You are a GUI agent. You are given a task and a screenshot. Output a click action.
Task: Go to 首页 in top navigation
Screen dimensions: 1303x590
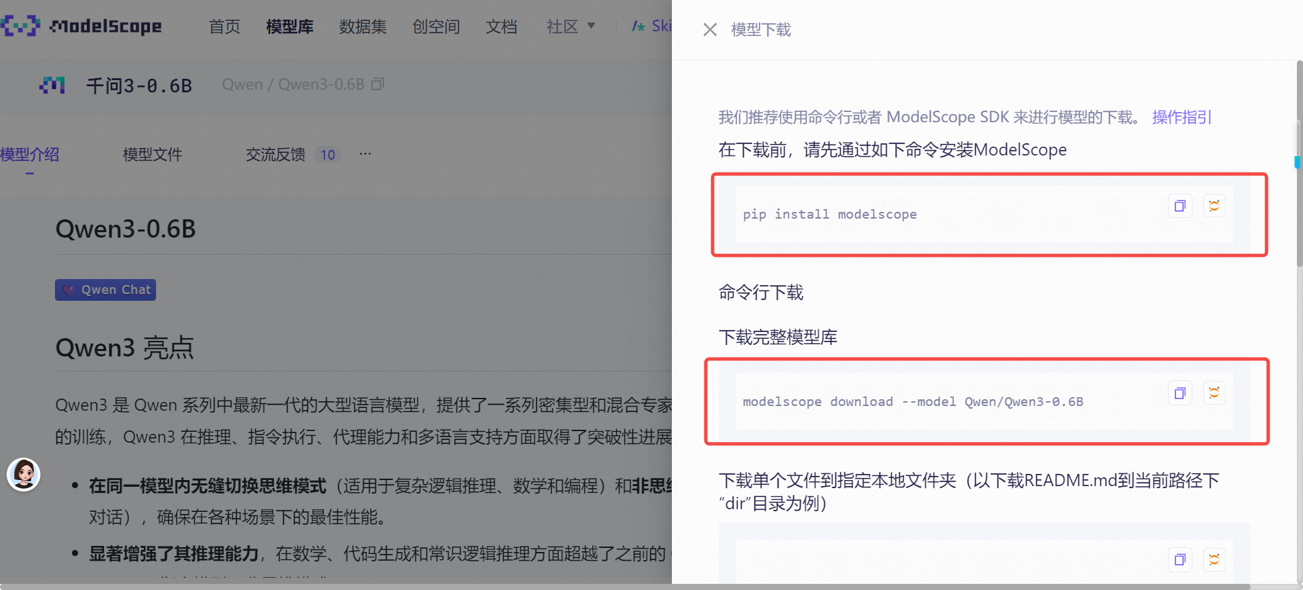pyautogui.click(x=225, y=26)
